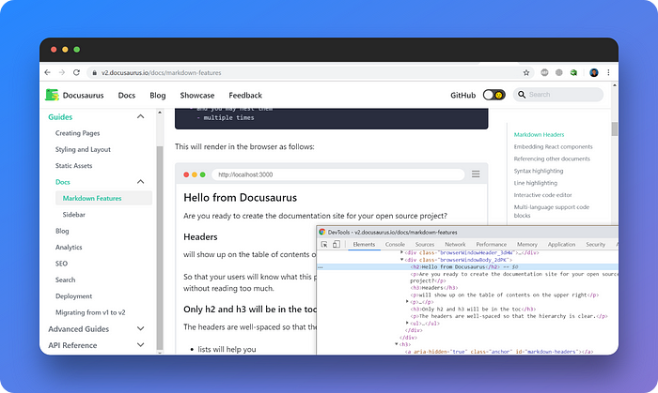
Task: Select the highlighted h2 Hello from Docusaurus line
Action: [x=467, y=267]
